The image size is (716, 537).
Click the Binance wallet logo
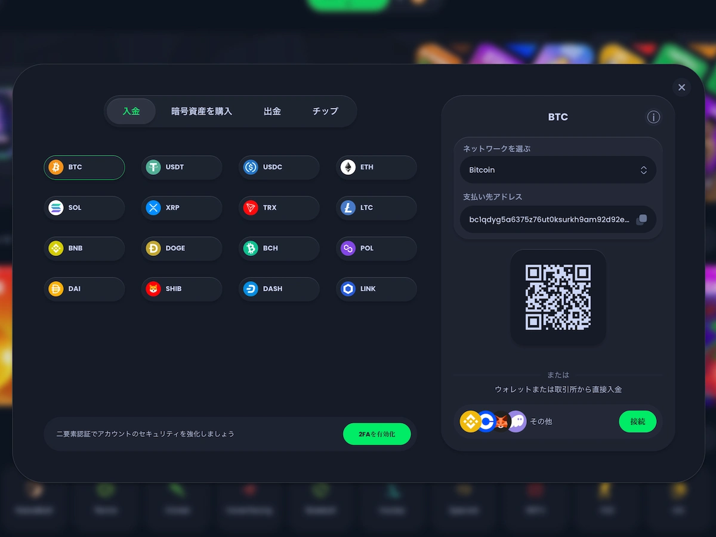(470, 422)
